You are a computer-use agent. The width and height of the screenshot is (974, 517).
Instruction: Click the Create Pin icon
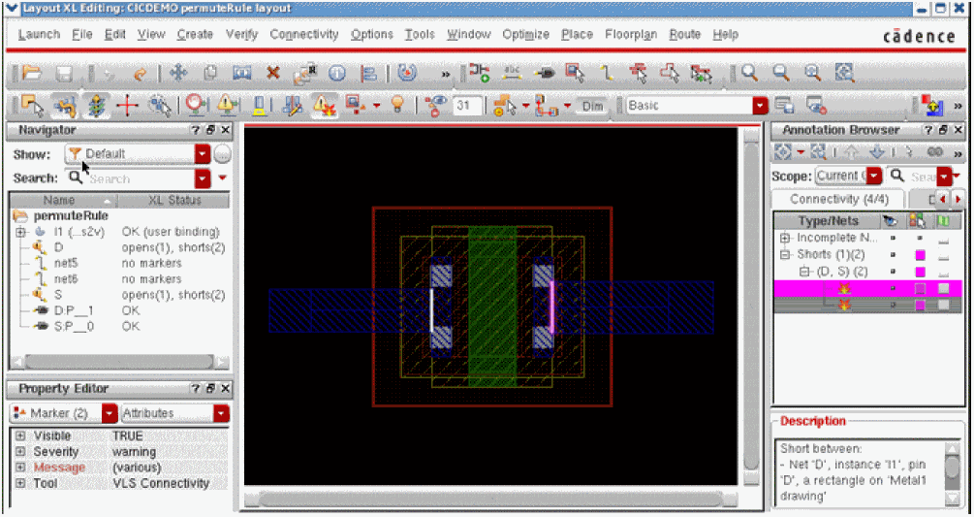[545, 74]
